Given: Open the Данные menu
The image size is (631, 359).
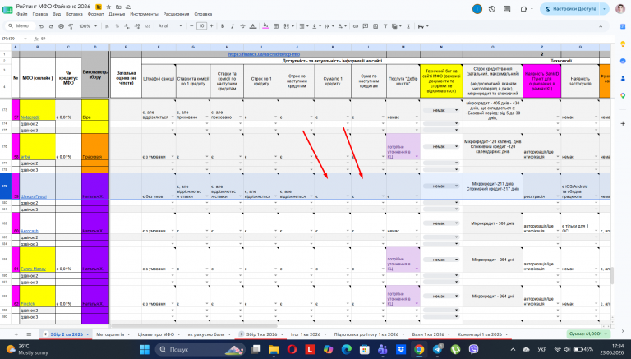Looking at the screenshot, I should [x=117, y=14].
